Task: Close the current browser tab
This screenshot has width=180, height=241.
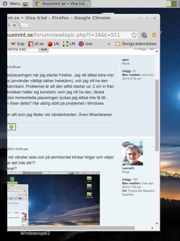Action: click(x=14, y=25)
